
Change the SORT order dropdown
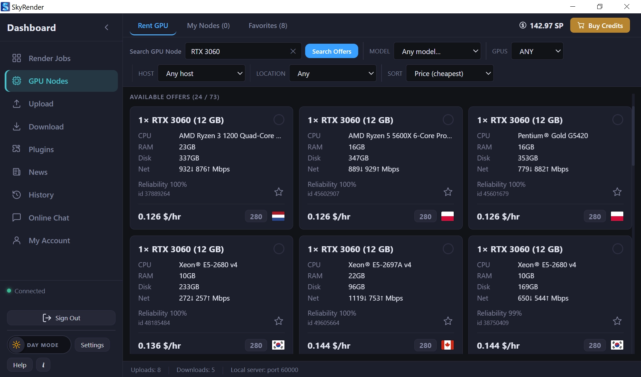pos(450,73)
